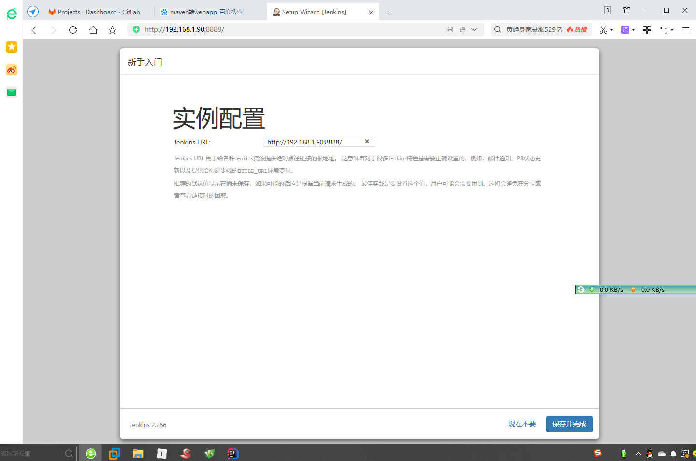Viewport: 696px width, 461px height.
Task: Open the 360 browser taskbar icon
Action: click(91, 453)
